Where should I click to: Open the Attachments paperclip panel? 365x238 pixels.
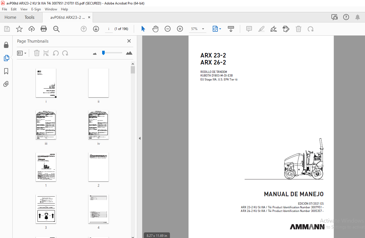6,84
